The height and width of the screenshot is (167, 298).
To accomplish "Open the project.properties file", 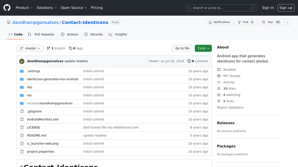I will [x=40, y=152].
